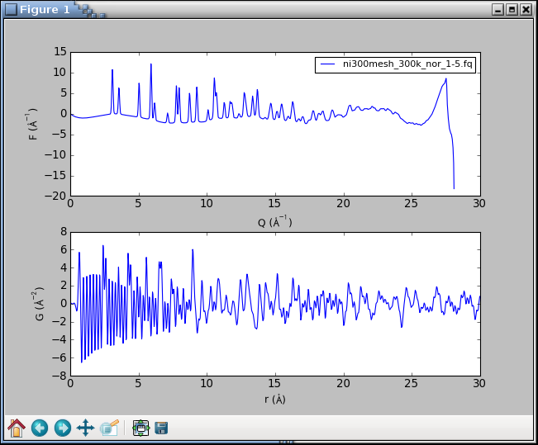Reset the plot view with the Home icon
Image resolution: width=538 pixels, height=445 pixels.
17,428
